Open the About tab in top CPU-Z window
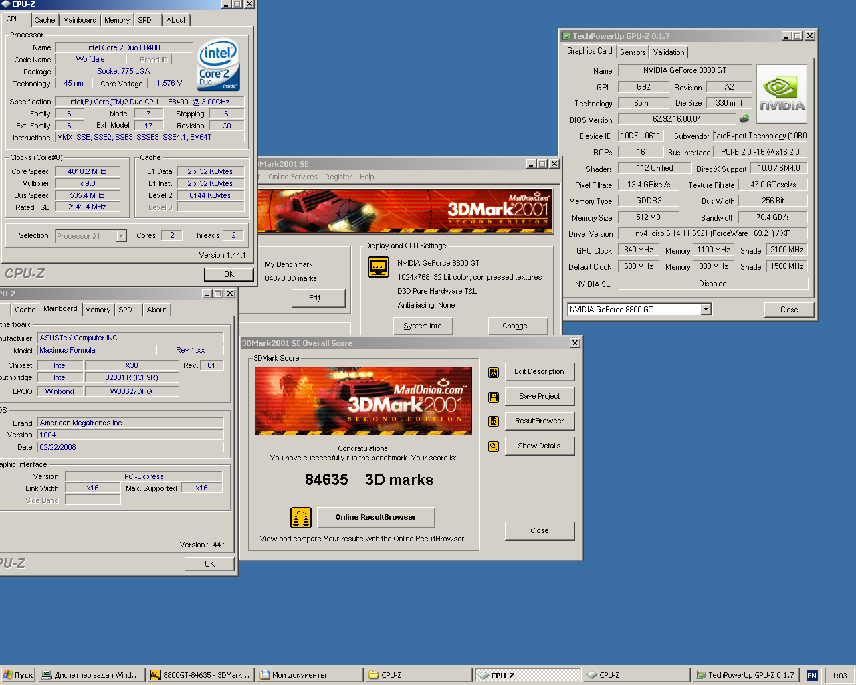The height and width of the screenshot is (685, 856). 176,20
